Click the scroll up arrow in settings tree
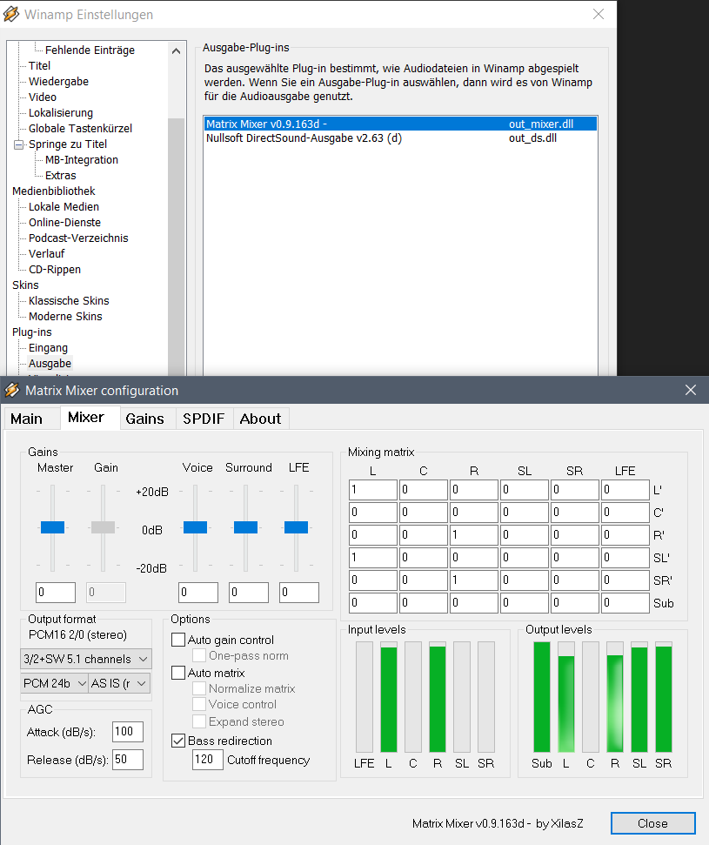Screen dimensions: 709x845 (x=177, y=51)
